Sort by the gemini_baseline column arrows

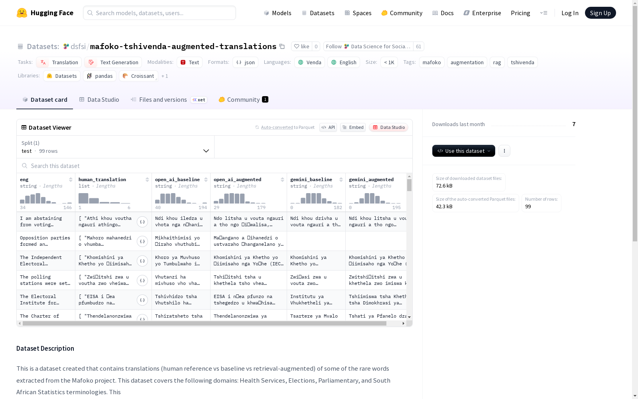click(x=341, y=180)
